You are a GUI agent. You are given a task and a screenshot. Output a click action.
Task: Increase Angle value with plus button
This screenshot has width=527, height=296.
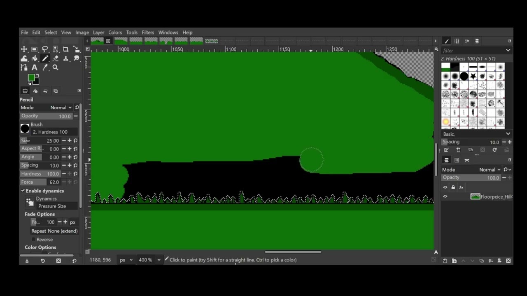pos(69,157)
